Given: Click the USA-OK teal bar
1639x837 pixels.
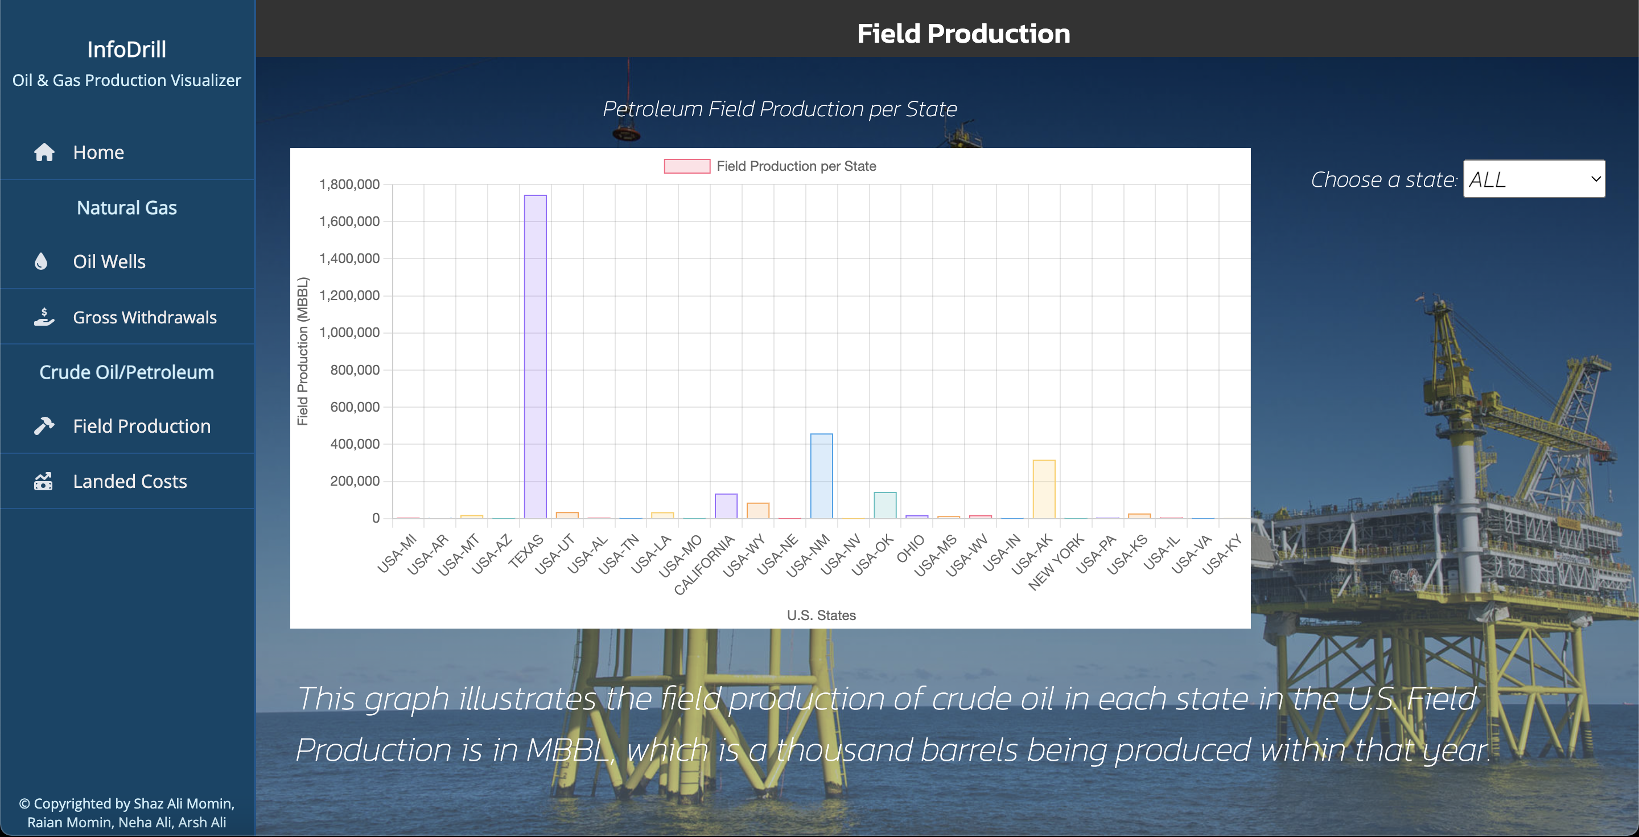Looking at the screenshot, I should pyautogui.click(x=884, y=504).
